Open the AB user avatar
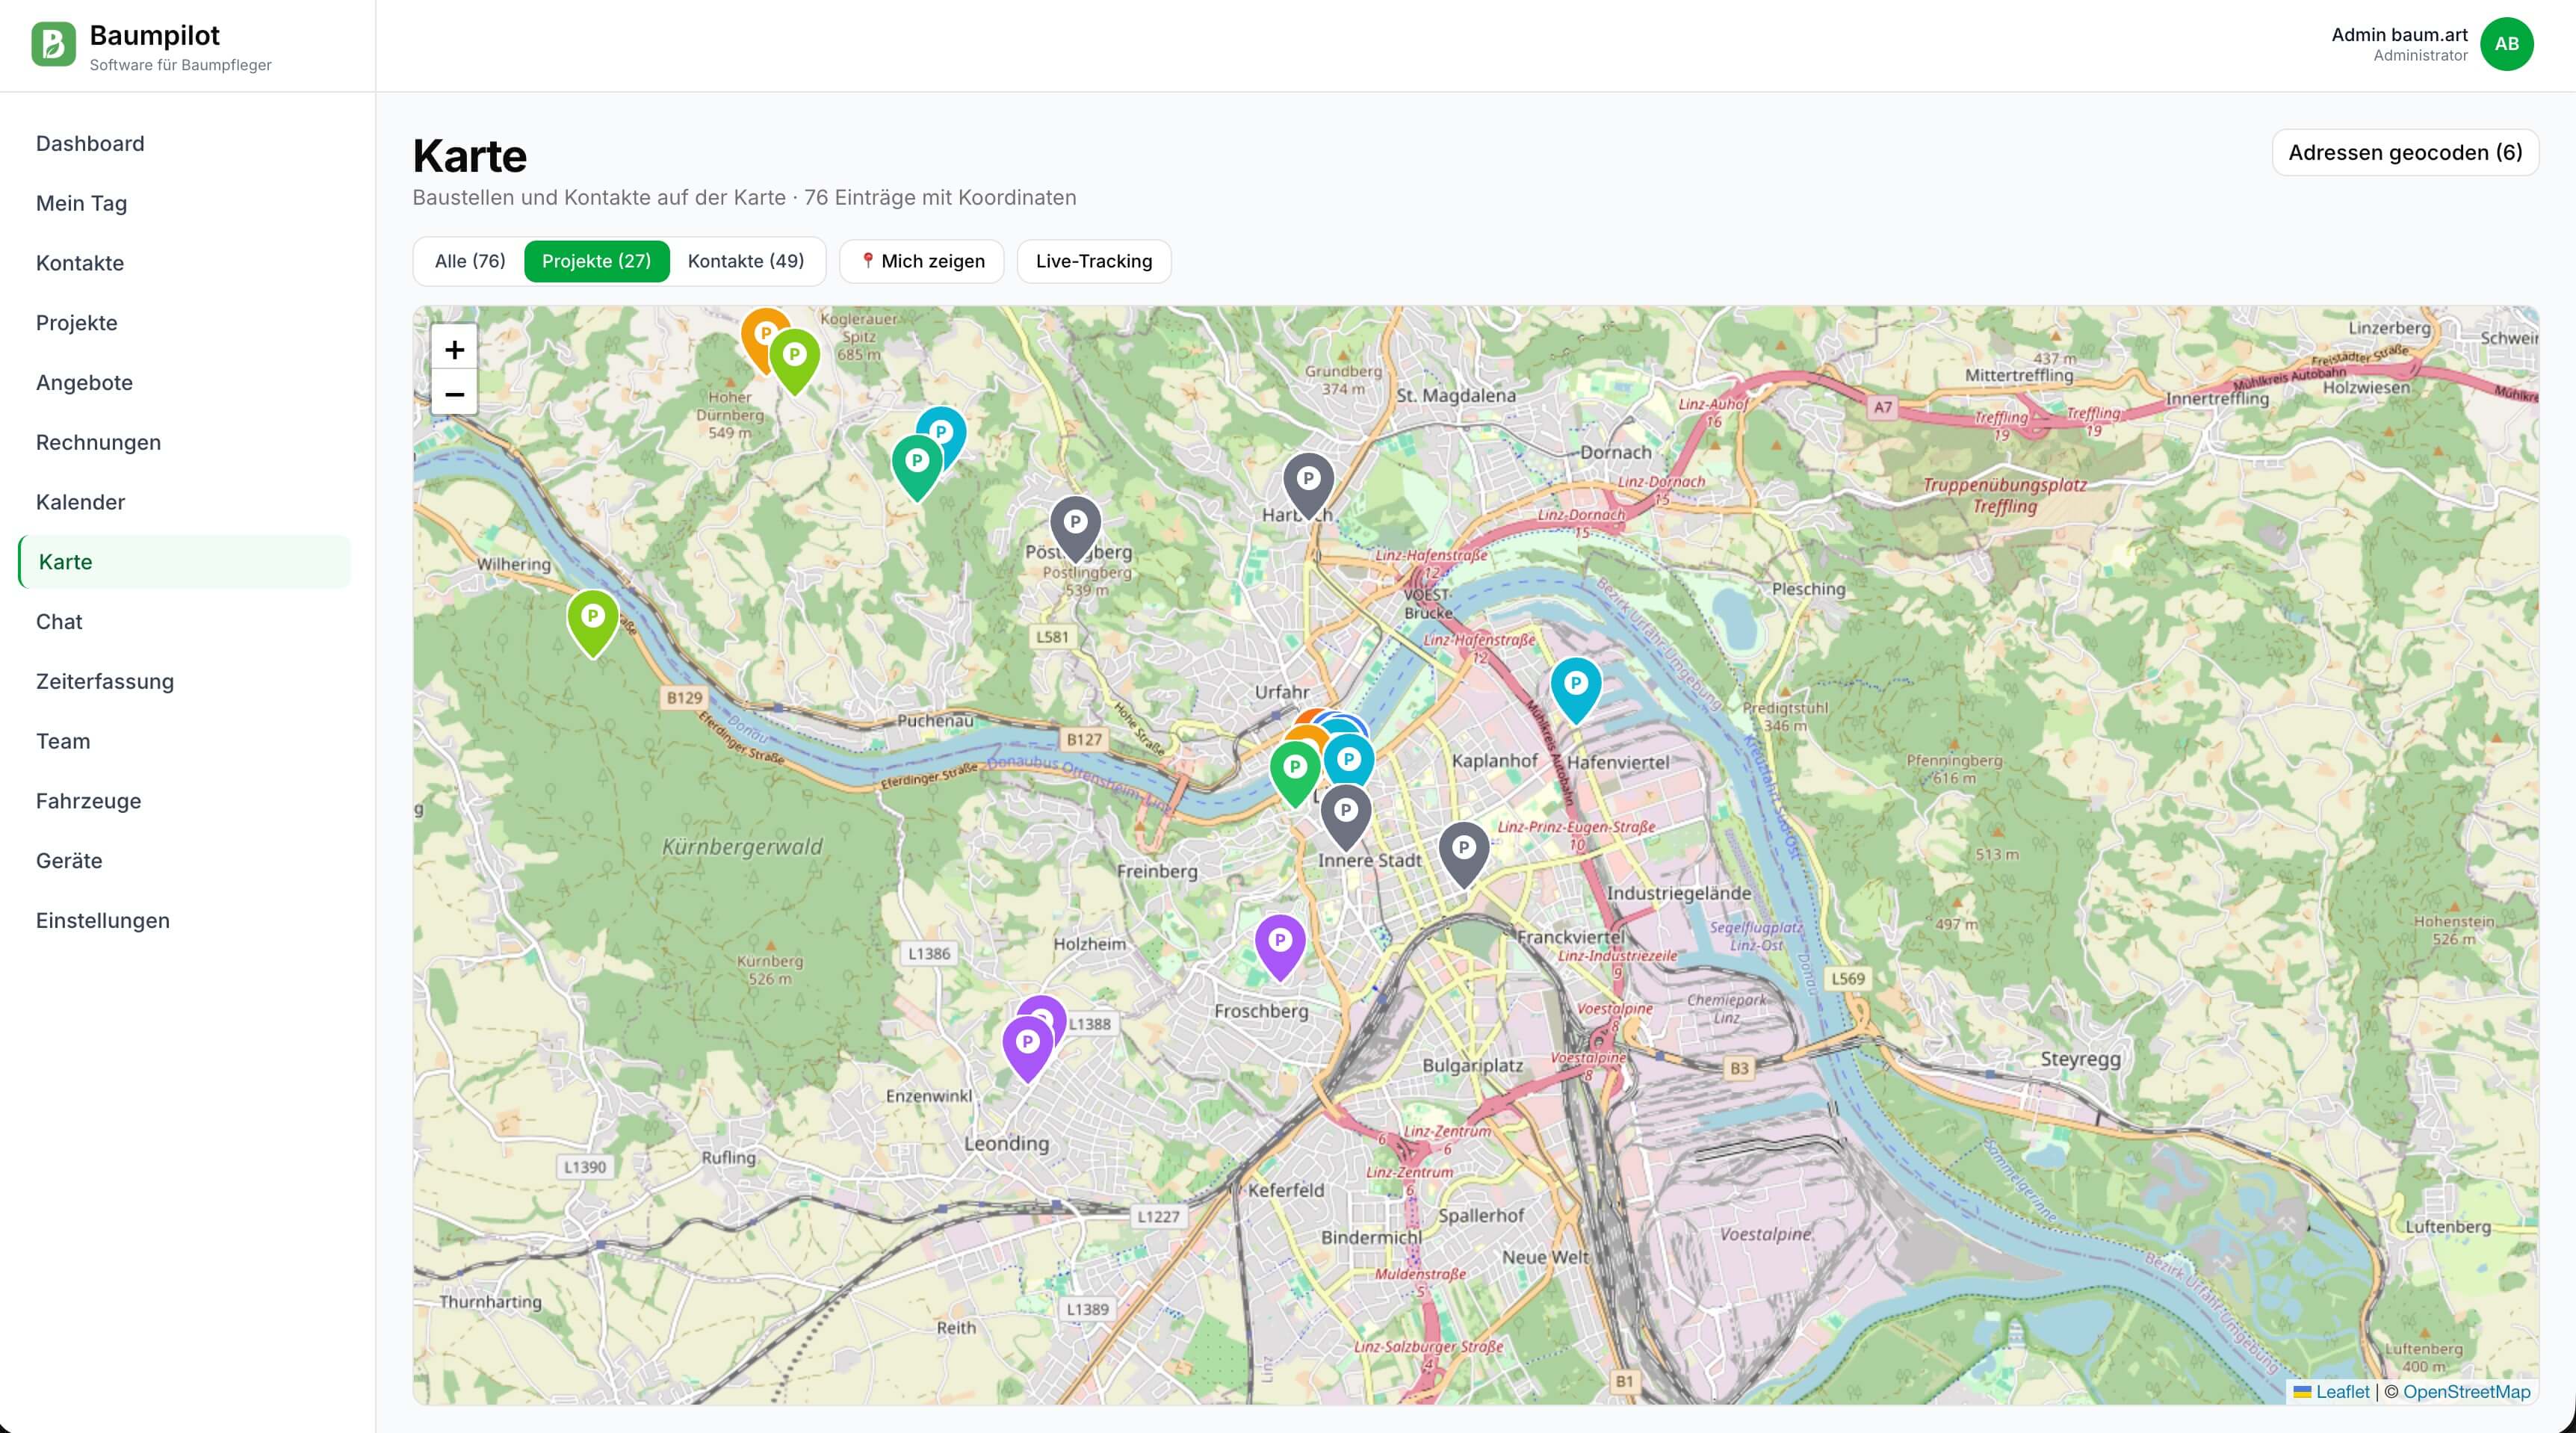Viewport: 2576px width, 1433px height. pos(2506,44)
